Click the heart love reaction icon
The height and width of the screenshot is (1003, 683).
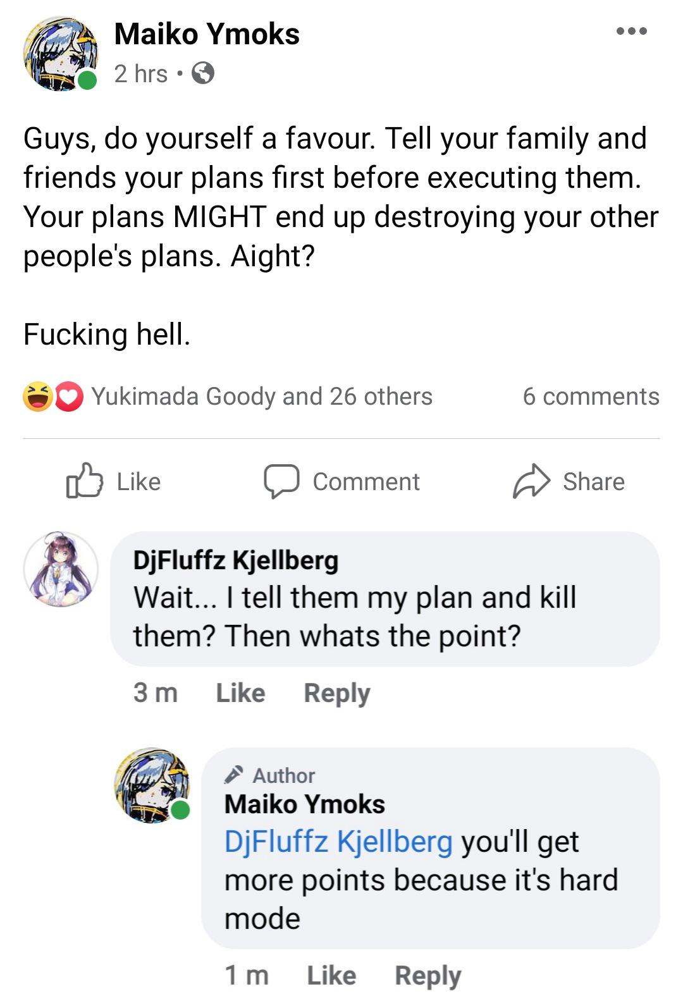[x=70, y=397]
